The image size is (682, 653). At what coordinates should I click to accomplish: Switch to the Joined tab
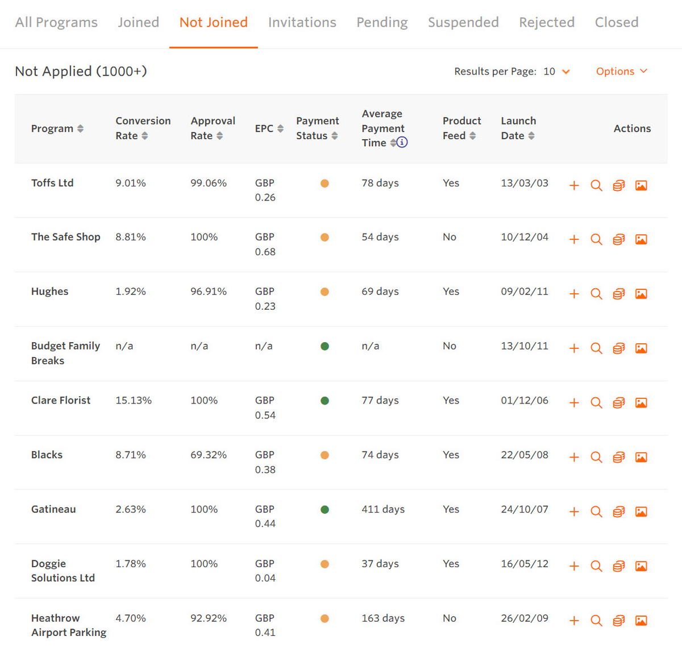138,23
